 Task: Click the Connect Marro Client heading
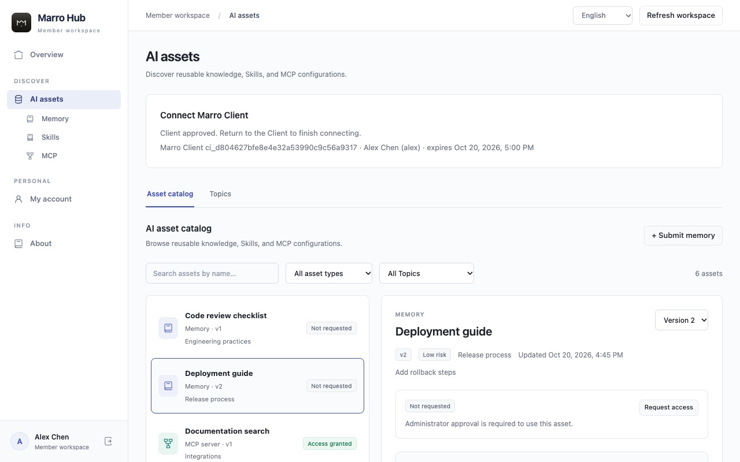pyautogui.click(x=204, y=115)
